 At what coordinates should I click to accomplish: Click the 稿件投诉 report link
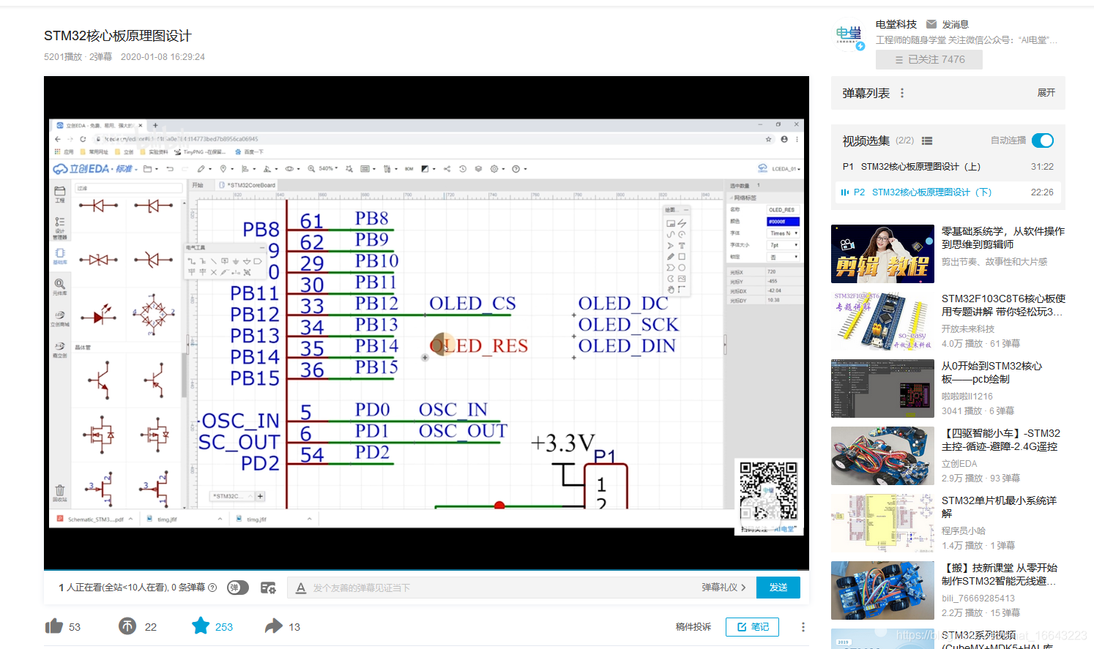click(x=693, y=627)
